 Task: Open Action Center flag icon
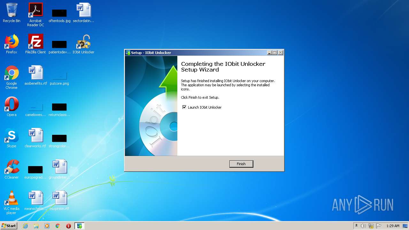pos(379,226)
